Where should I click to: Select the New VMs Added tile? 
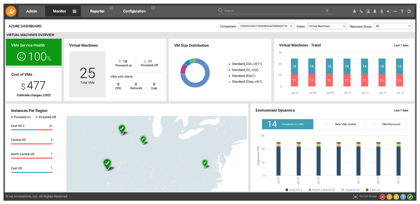340,124
